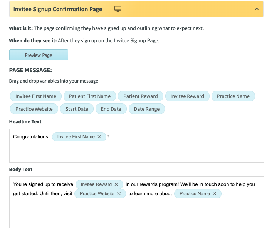The height and width of the screenshot is (231, 272).
Task: Select the Invitee First Name variable chip
Action: [36, 96]
